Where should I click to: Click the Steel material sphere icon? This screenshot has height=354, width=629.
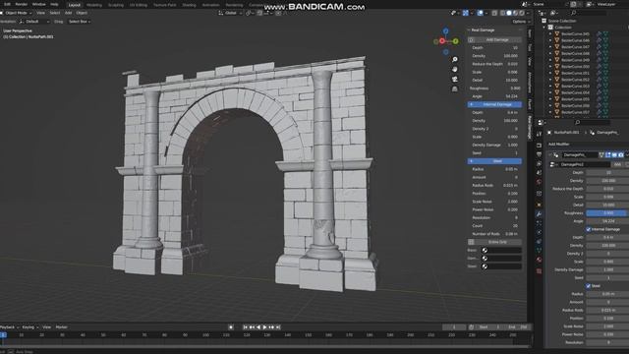point(485,266)
